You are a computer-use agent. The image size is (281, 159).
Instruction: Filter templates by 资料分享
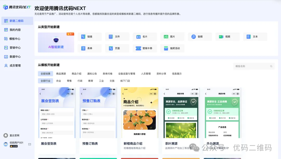coord(161,74)
